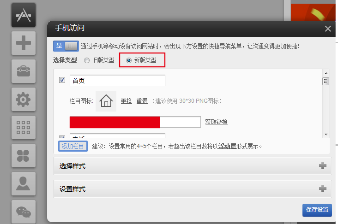Screen dimensions: 338x224
Task: Open the toolbox briefcase icon
Action: 23,71
